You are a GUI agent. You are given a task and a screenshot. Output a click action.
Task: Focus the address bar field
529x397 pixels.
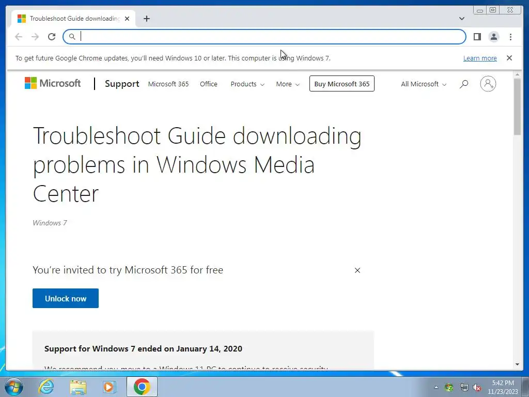click(264, 37)
